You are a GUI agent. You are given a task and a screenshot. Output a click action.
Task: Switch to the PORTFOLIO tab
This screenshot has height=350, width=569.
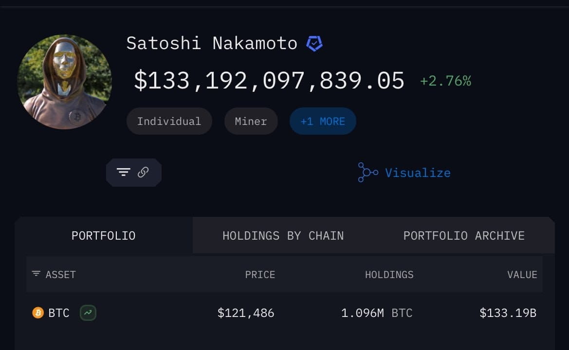[103, 235]
